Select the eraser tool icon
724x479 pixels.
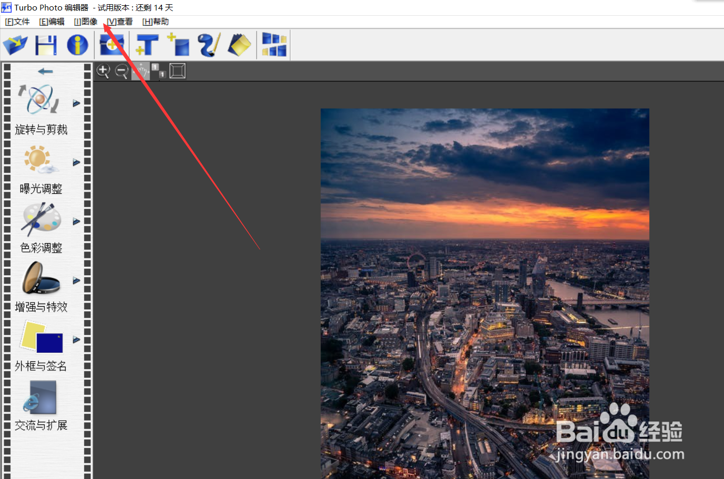[x=239, y=45]
